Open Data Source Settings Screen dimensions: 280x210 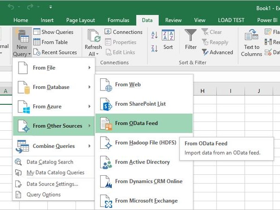pyautogui.click(x=54, y=184)
